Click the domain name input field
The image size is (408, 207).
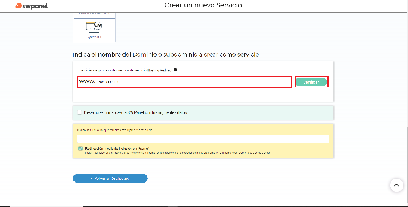coord(194,82)
